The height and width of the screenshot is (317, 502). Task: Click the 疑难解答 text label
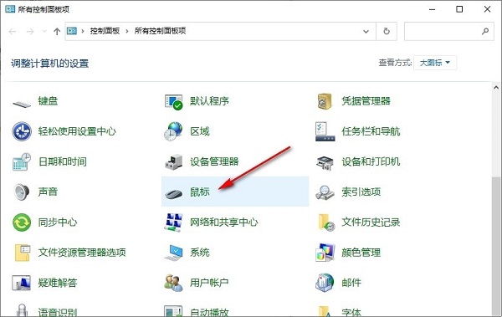point(58,283)
